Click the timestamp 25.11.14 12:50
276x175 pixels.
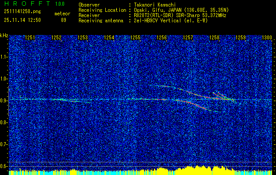pyautogui.click(x=22, y=20)
